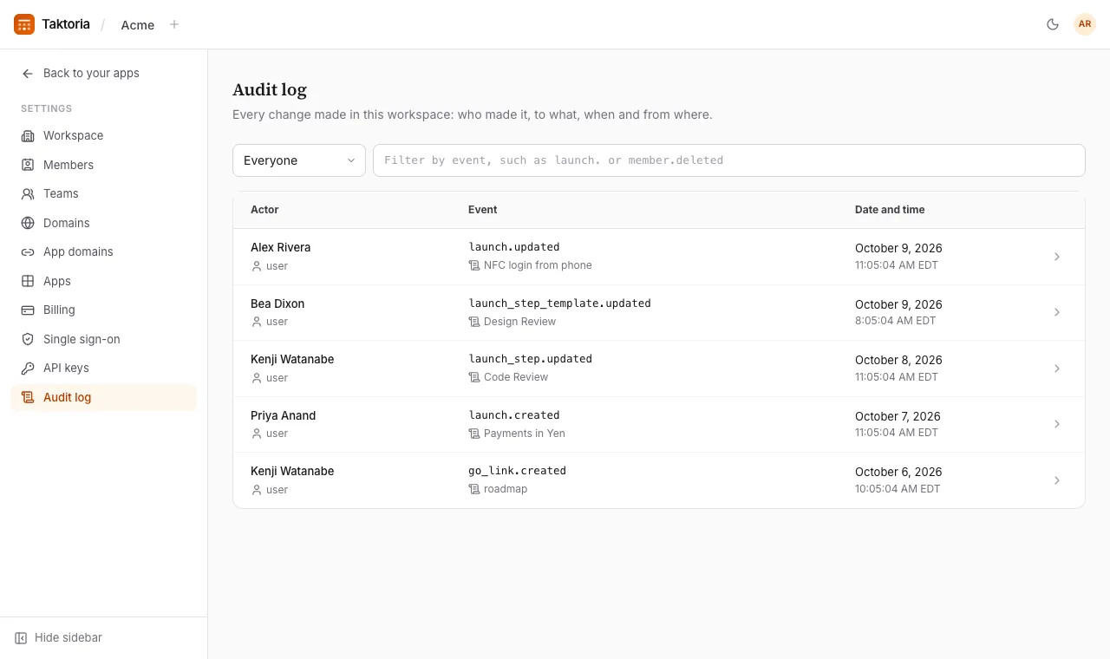Image resolution: width=1110 pixels, height=659 pixels.
Task: Click the Taktoria logo icon
Action: click(x=24, y=24)
